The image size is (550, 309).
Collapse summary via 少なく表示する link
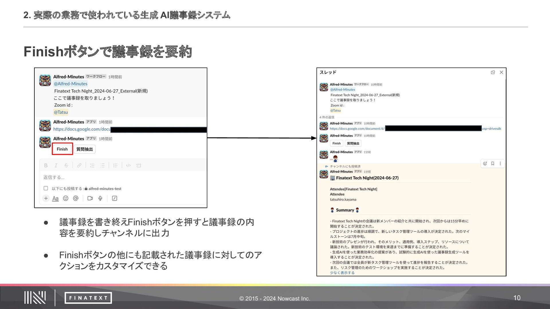342,273
